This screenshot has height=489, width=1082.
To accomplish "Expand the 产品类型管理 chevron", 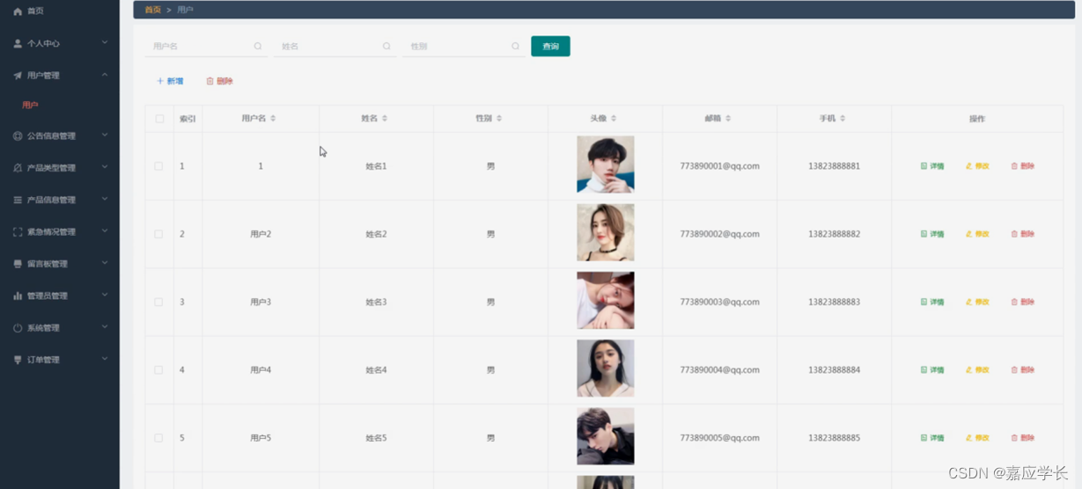I will coord(105,167).
